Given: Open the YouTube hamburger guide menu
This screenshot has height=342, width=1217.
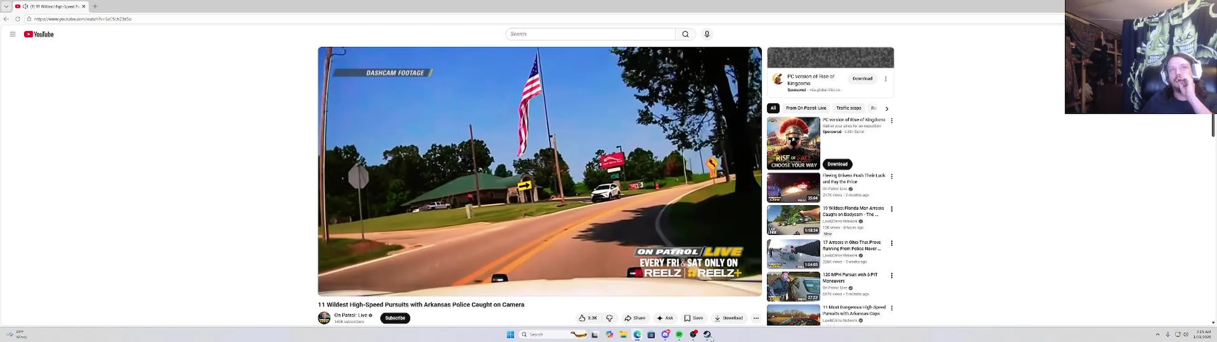Looking at the screenshot, I should [x=13, y=34].
